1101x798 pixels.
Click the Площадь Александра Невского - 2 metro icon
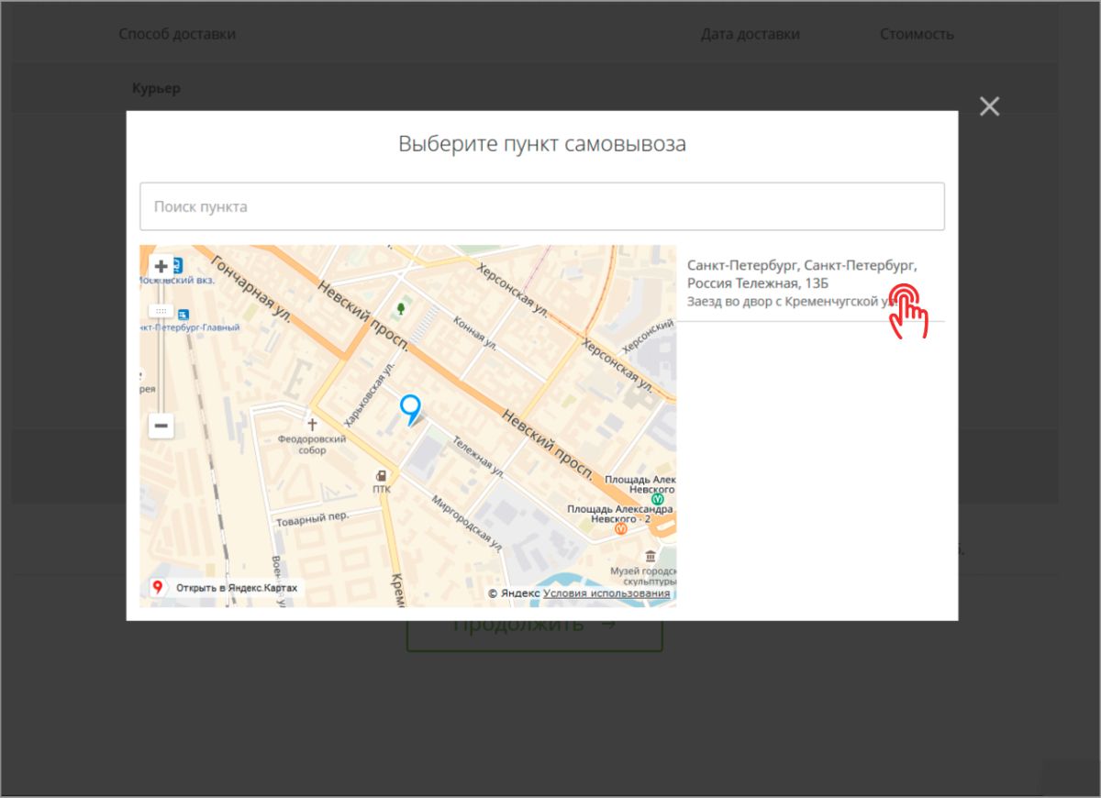(621, 528)
